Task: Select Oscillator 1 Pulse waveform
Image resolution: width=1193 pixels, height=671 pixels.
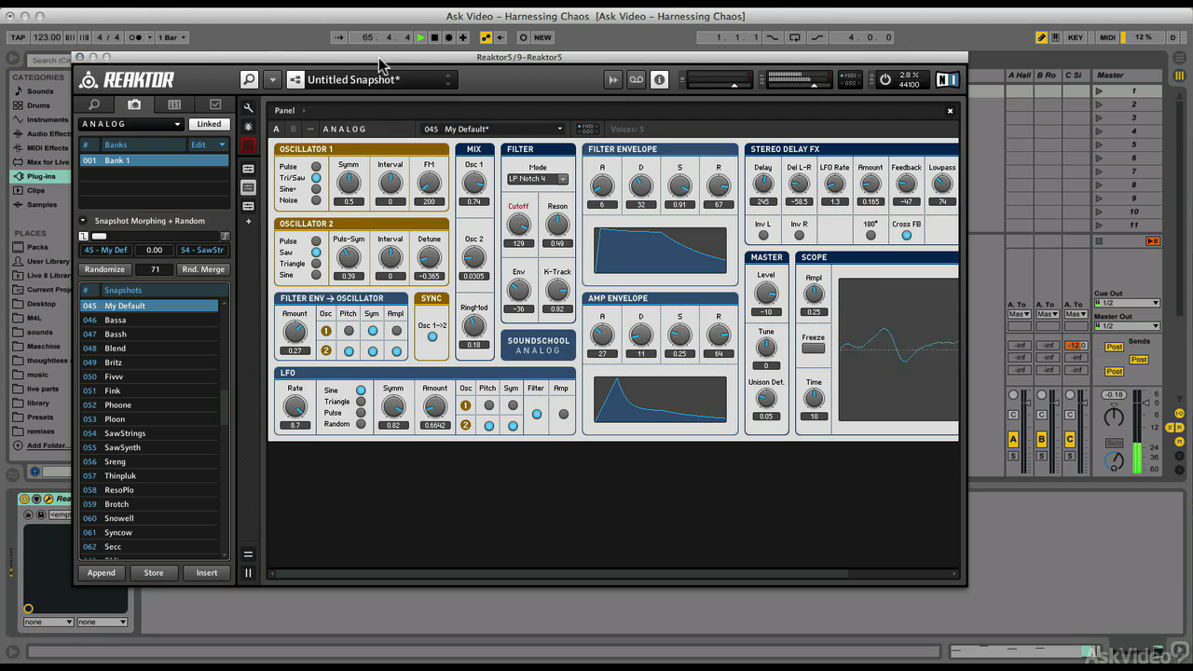Action: [316, 167]
